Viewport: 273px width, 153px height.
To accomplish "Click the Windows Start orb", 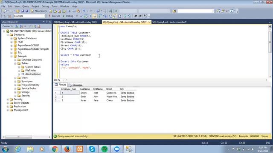I will click(5, 149).
